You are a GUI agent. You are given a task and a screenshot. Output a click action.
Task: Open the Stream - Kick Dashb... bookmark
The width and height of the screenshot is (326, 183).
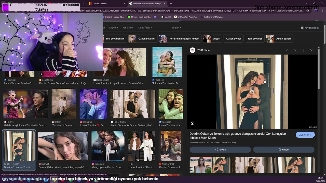[x=139, y=17]
